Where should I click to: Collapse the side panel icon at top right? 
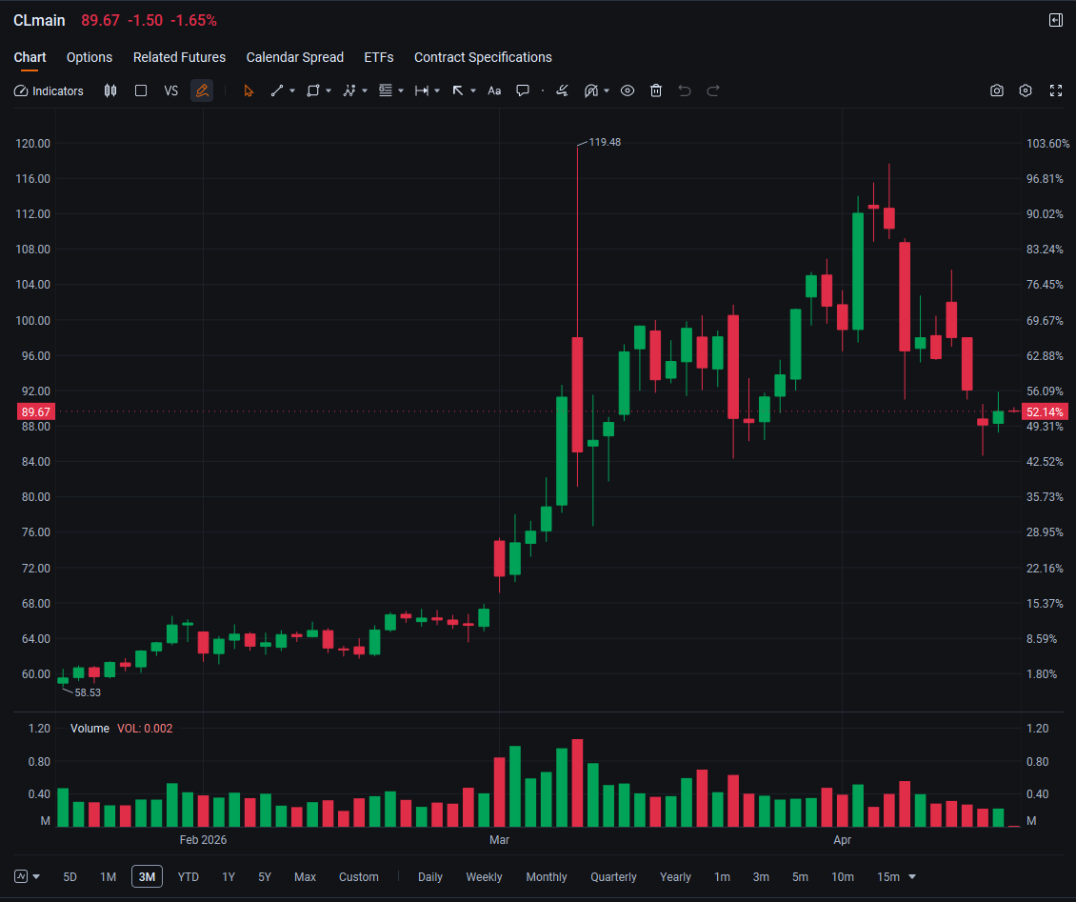pyautogui.click(x=1056, y=21)
